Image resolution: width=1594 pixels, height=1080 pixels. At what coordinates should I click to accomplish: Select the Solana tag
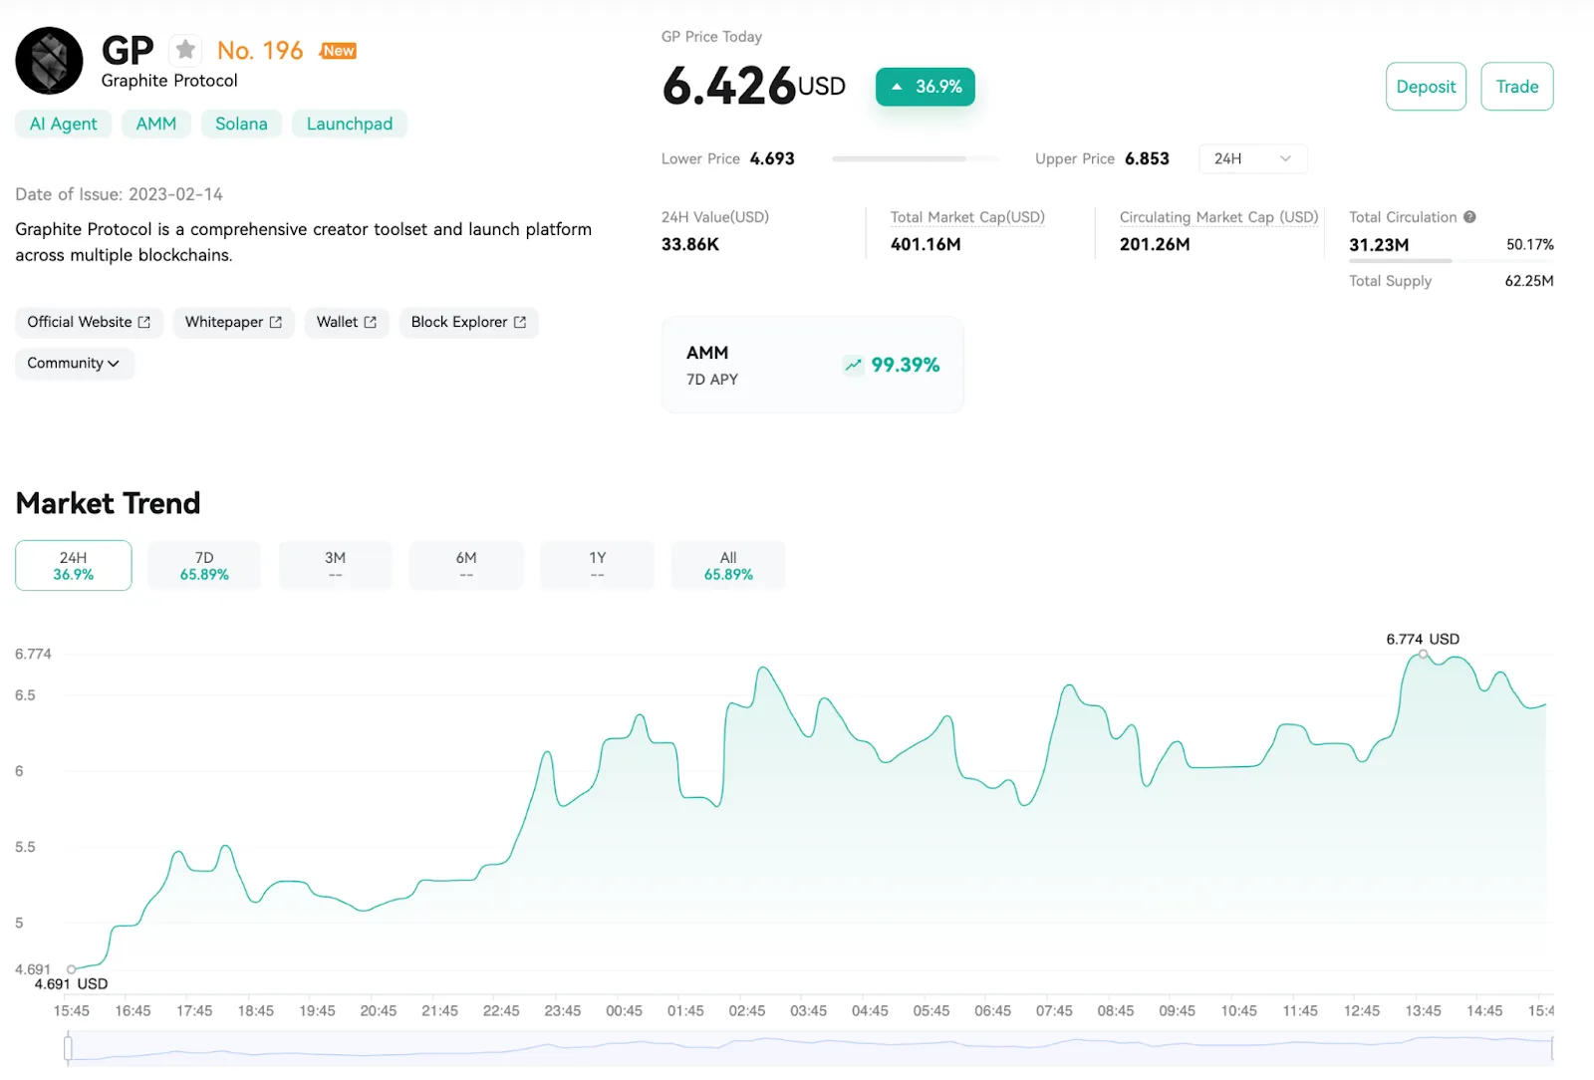(241, 124)
